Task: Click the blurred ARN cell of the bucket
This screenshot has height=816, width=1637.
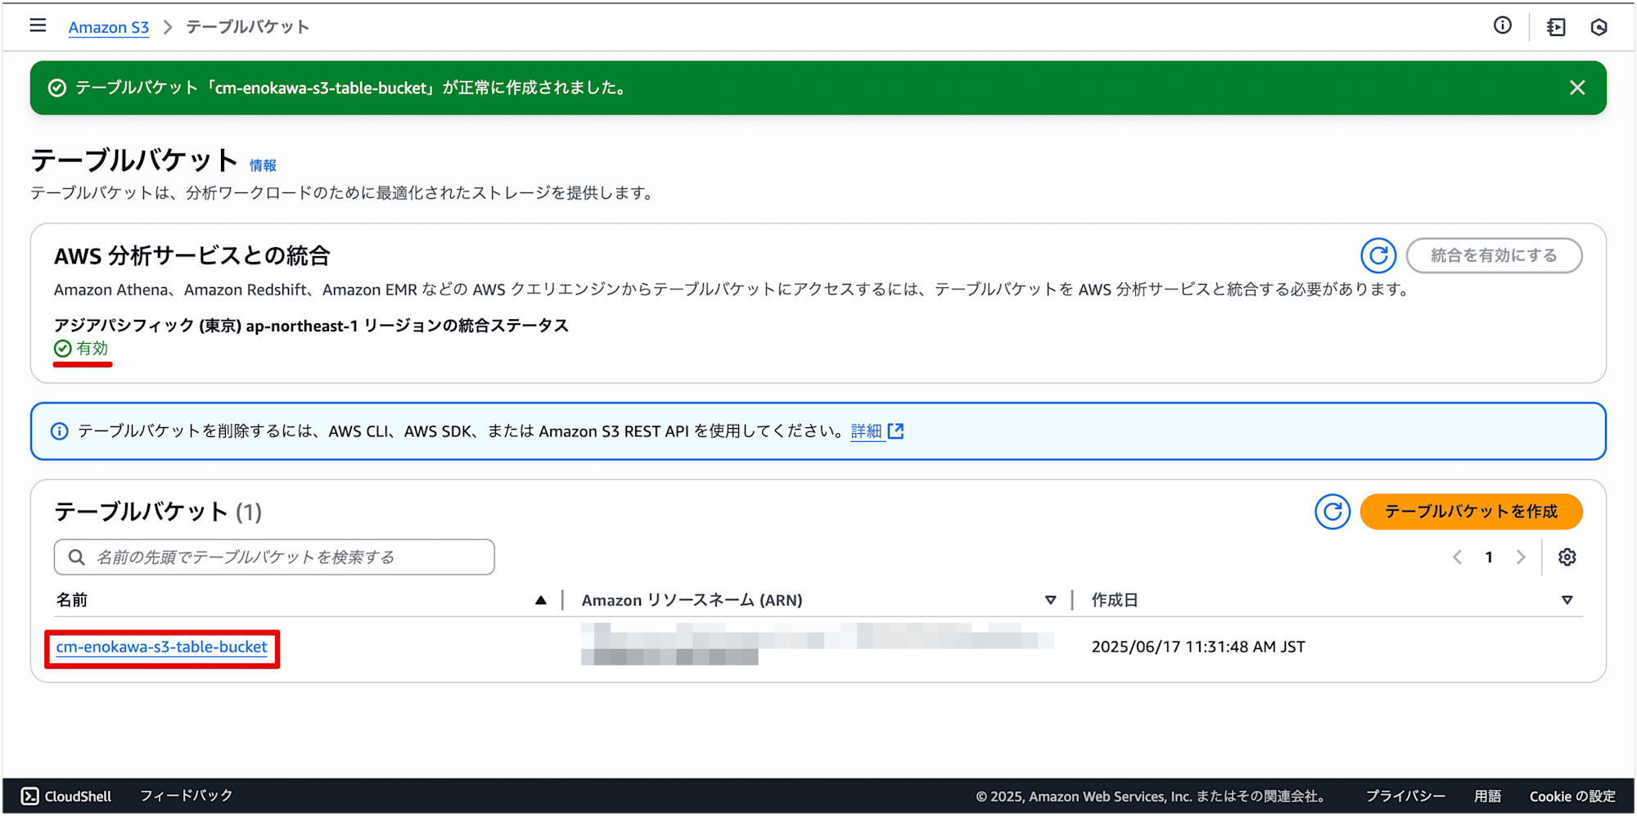Action: (x=817, y=644)
